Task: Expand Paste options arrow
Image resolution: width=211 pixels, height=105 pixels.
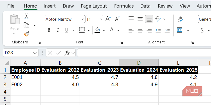Action: coord(14,34)
